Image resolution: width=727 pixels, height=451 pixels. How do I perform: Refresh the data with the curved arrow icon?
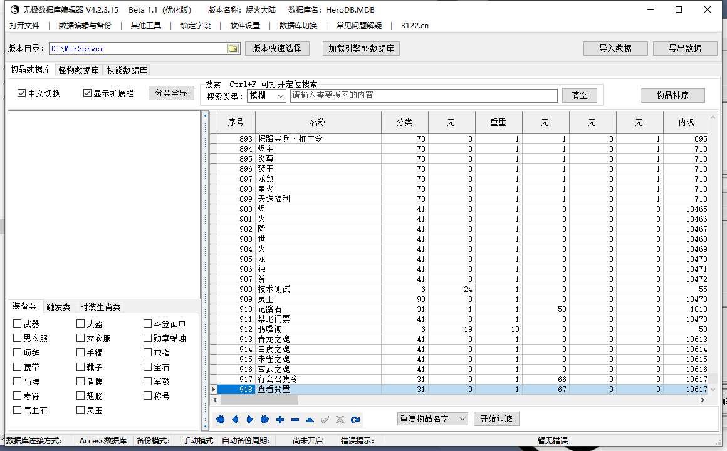tap(355, 420)
